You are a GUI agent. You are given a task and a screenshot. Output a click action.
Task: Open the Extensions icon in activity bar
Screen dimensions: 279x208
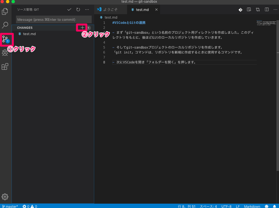[5, 66]
